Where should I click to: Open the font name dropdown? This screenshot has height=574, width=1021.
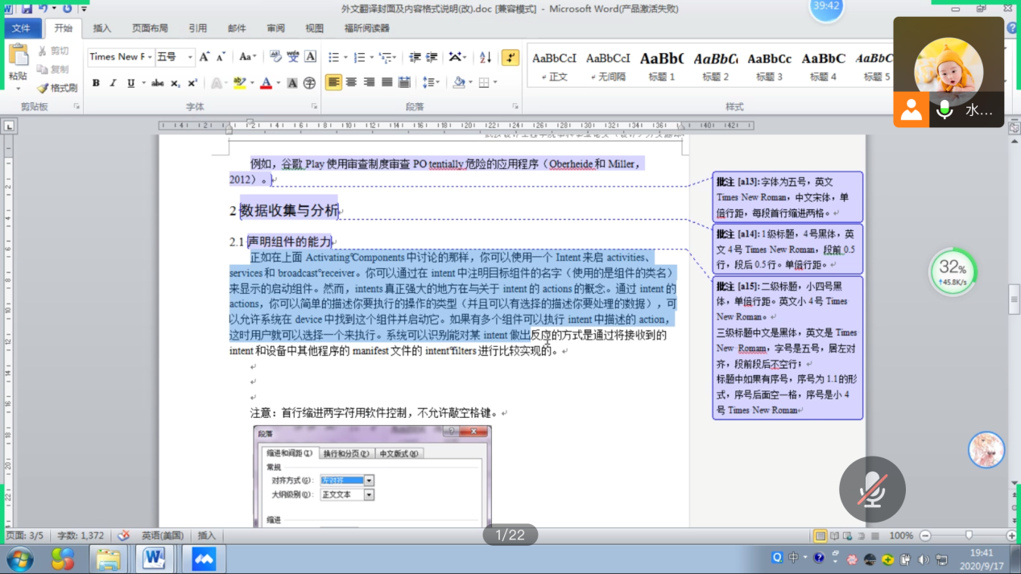tap(149, 57)
